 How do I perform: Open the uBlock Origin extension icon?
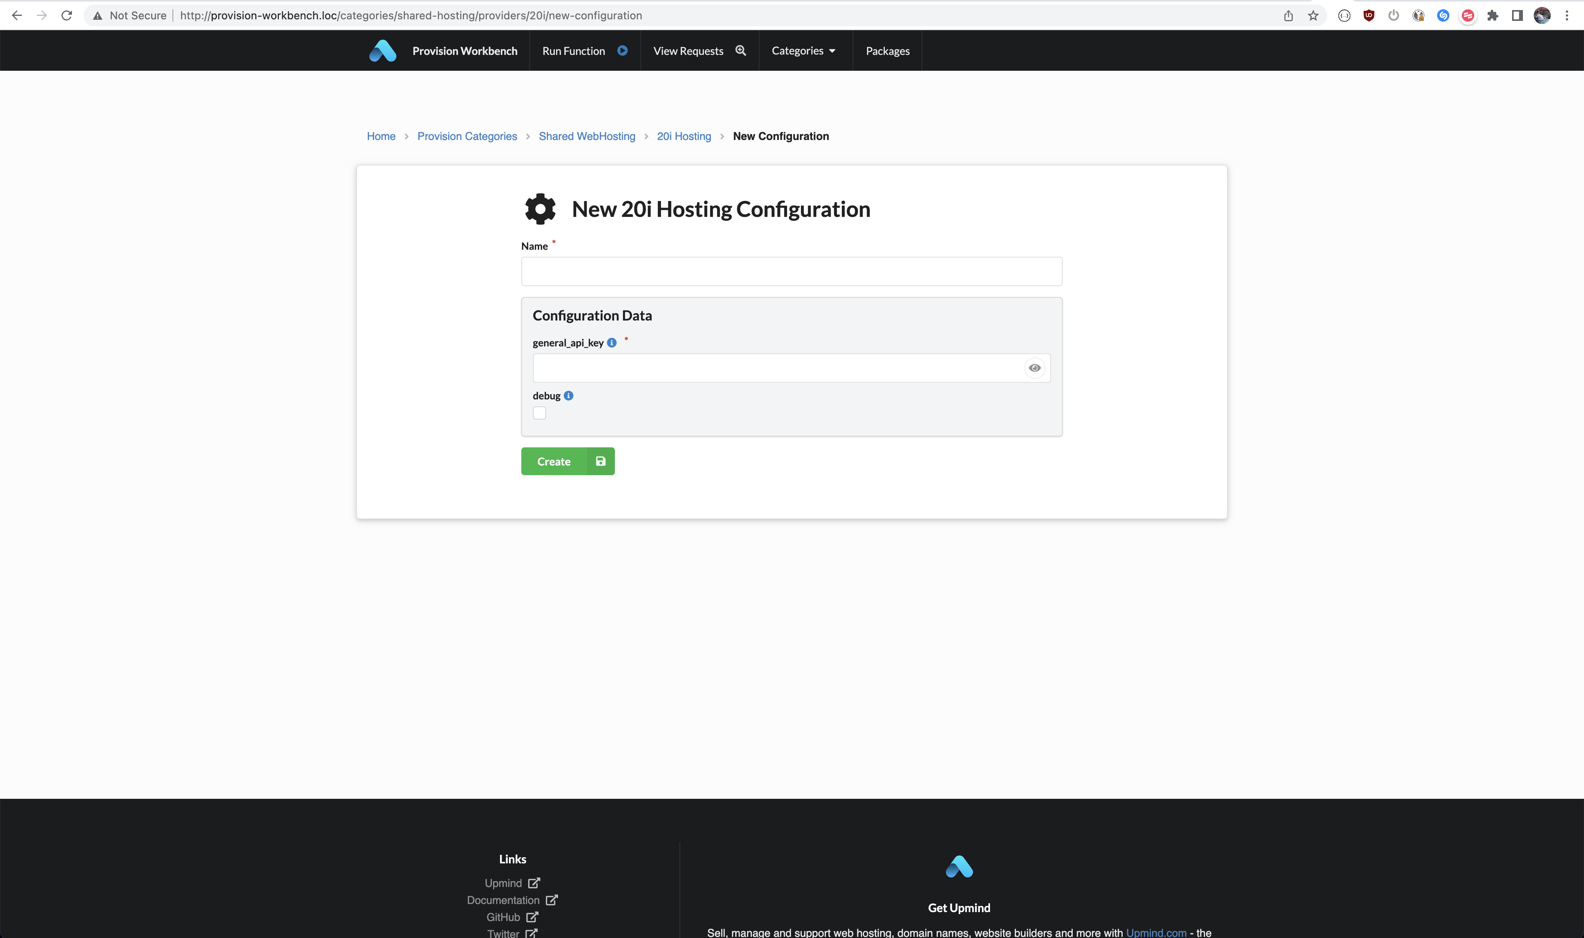click(x=1369, y=15)
